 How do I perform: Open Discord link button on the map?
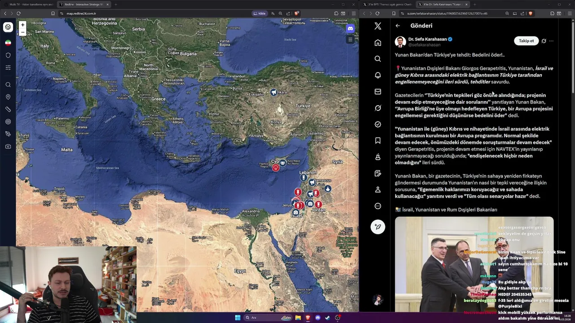[350, 28]
